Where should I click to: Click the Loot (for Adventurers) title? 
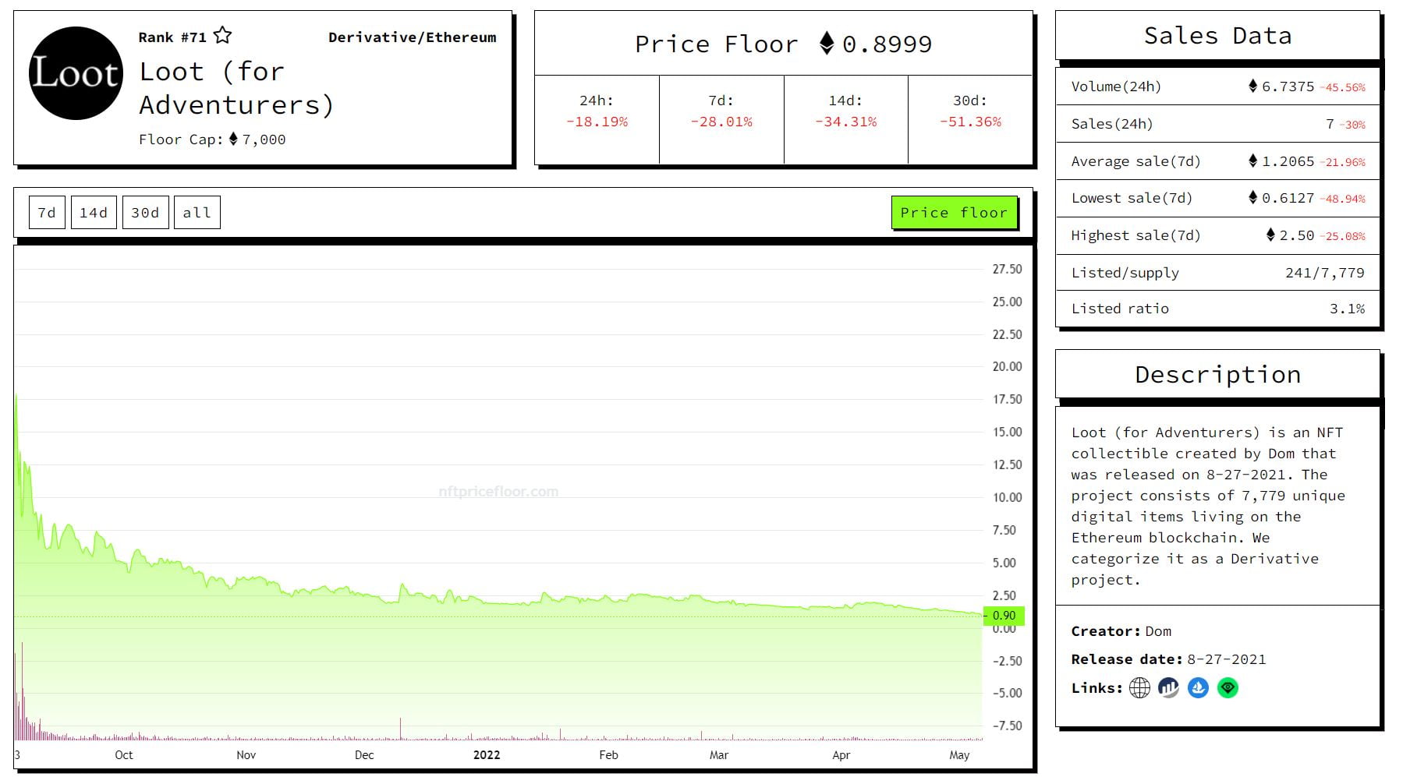236,87
